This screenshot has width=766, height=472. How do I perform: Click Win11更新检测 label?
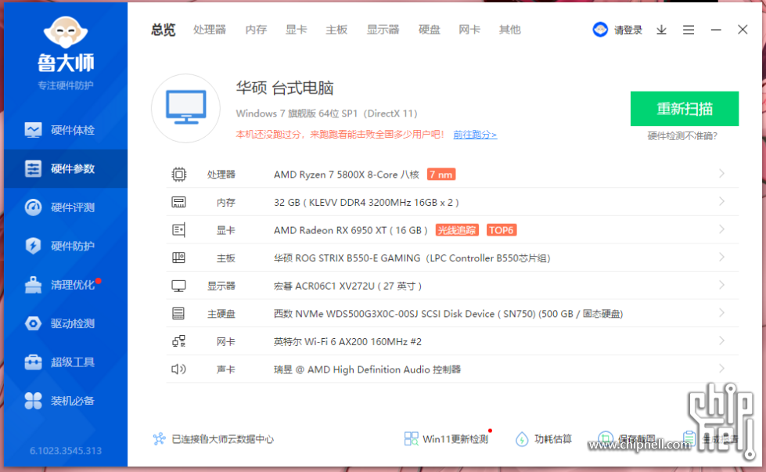(x=455, y=439)
